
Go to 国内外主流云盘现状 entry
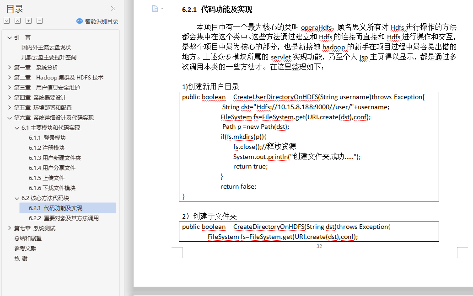pos(46,47)
